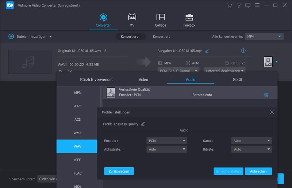Edit profile name with pencil icon
The width and height of the screenshot is (292, 188).
[x=143, y=124]
